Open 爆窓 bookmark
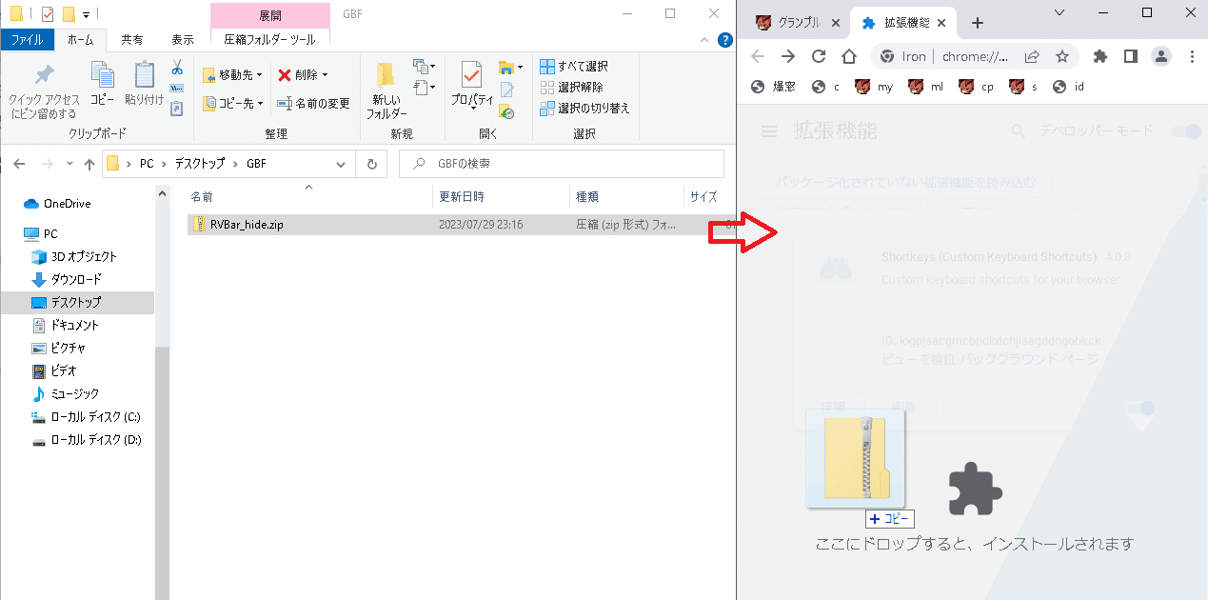The width and height of the screenshot is (1208, 600). (773, 87)
